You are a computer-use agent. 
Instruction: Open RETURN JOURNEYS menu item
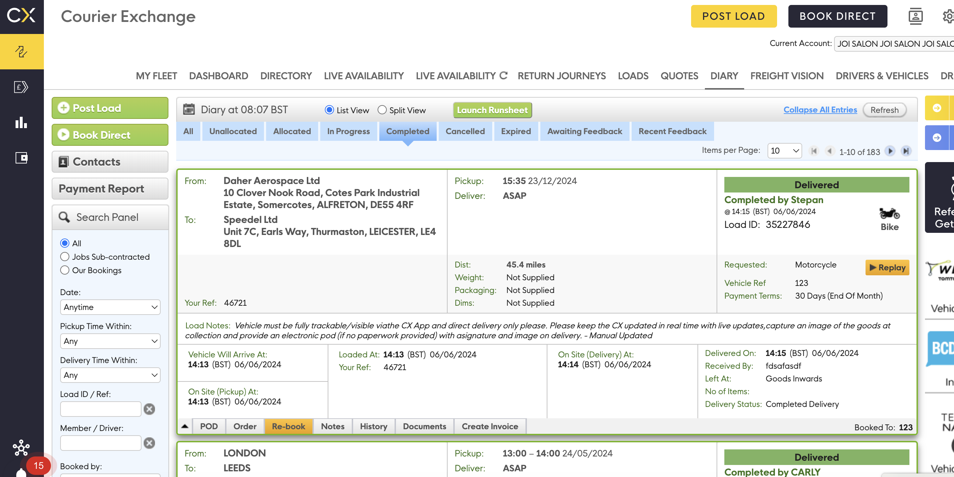click(562, 76)
